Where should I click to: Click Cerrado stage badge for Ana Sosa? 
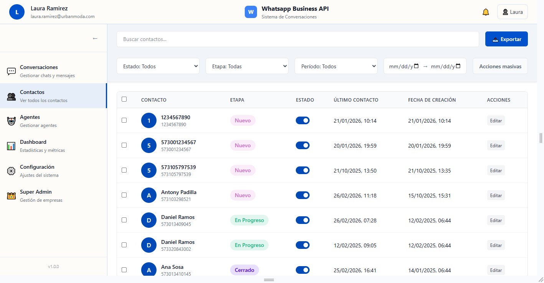[244, 270]
